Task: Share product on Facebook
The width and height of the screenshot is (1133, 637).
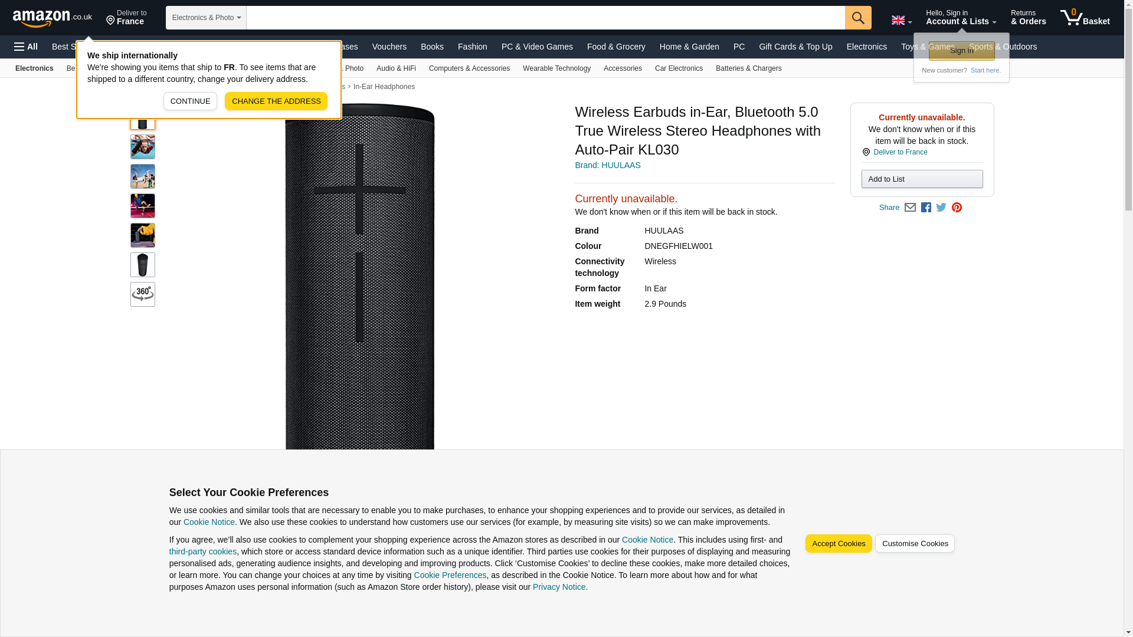Action: (926, 208)
